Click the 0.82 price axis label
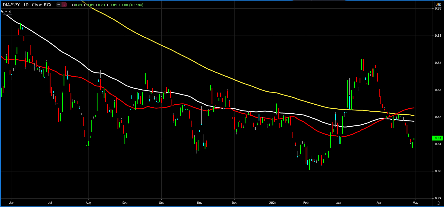Screen dimensions: 444x207 [x=438, y=117]
